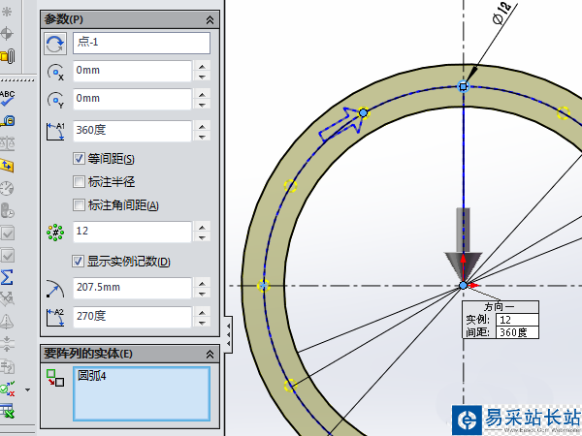
Task: Decrease the instance count with down spinner
Action: [202, 237]
